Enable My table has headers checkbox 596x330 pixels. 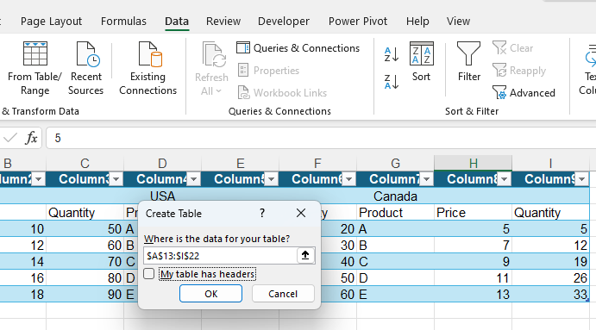[x=149, y=274]
